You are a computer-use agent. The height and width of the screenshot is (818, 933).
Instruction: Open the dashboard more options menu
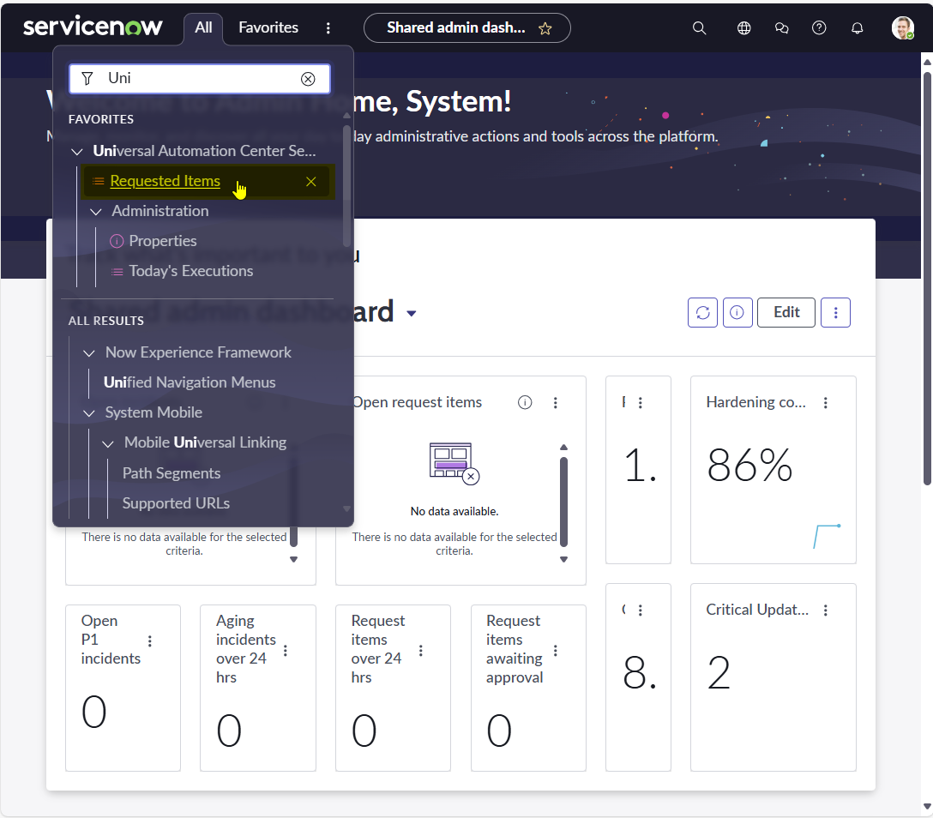(x=835, y=312)
